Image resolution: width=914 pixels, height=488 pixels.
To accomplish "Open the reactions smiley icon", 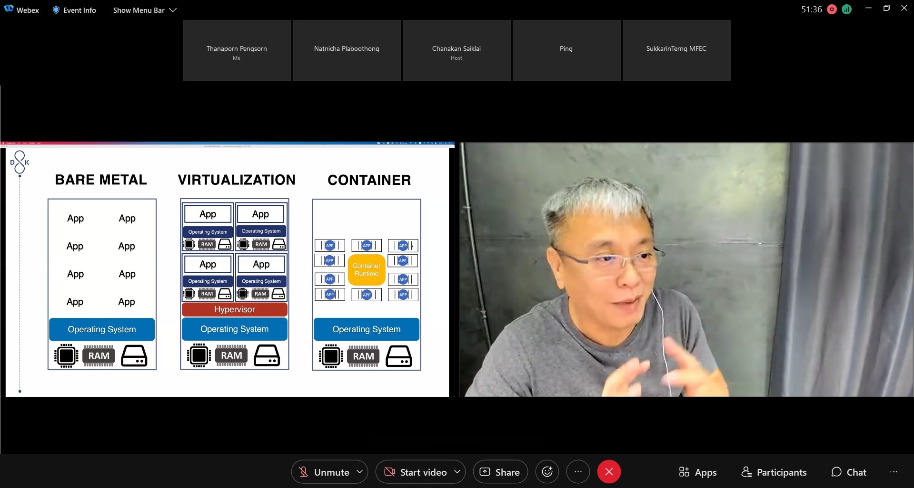I will pos(547,472).
